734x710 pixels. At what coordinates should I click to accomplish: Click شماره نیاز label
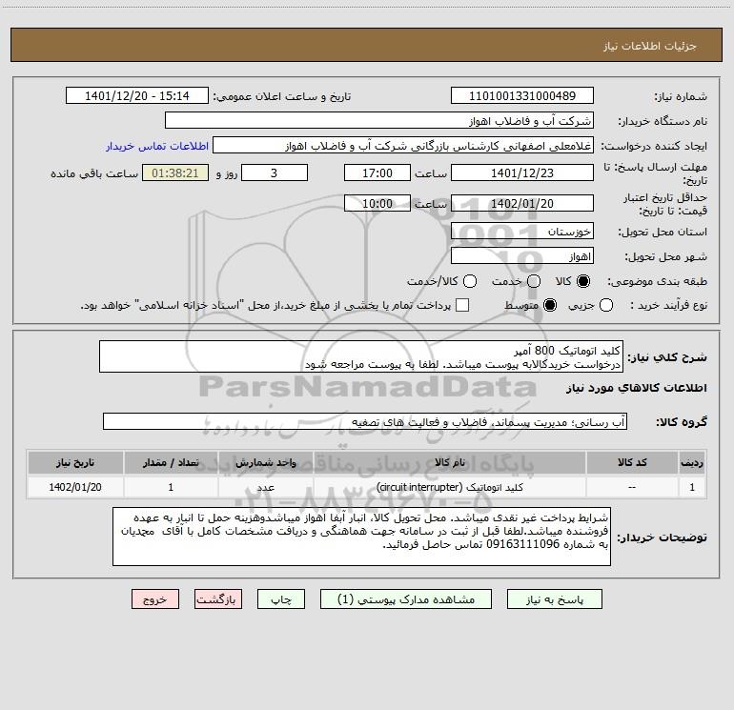pos(681,96)
